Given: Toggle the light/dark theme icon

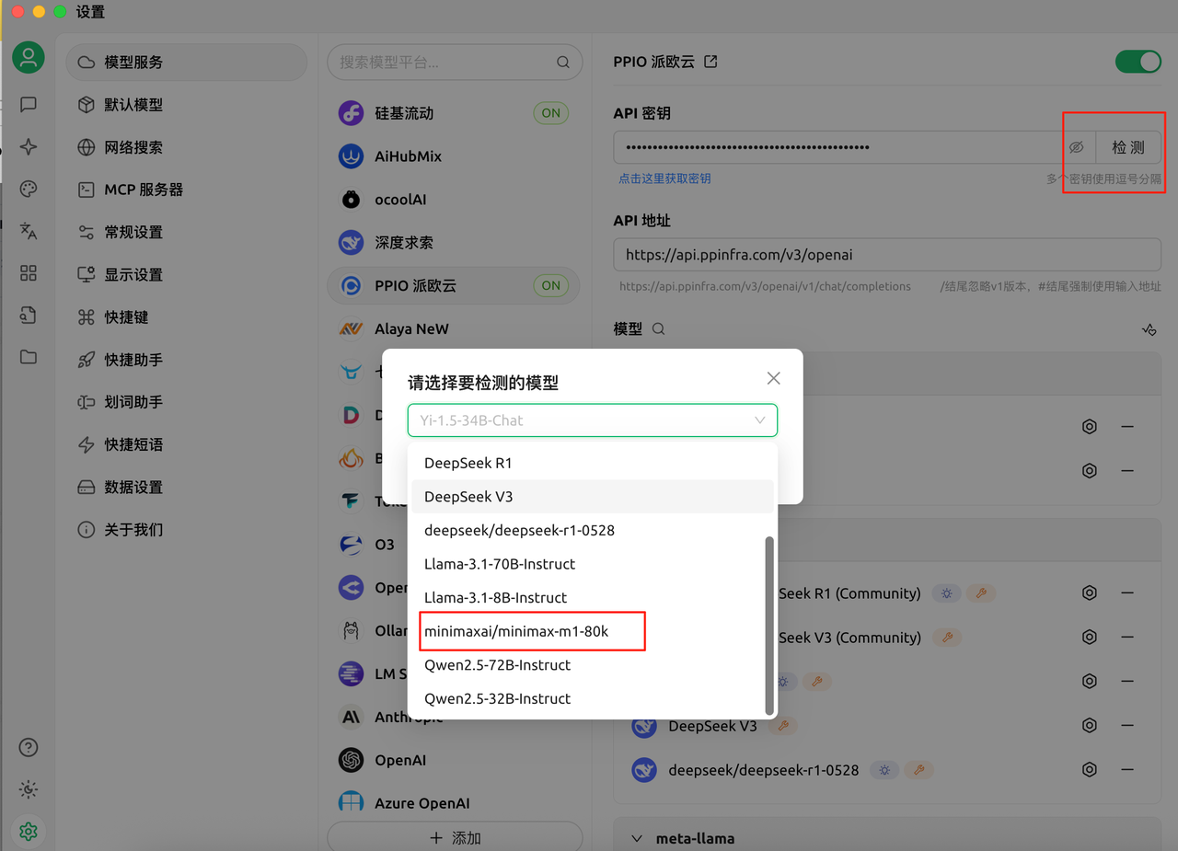Looking at the screenshot, I should tap(29, 789).
